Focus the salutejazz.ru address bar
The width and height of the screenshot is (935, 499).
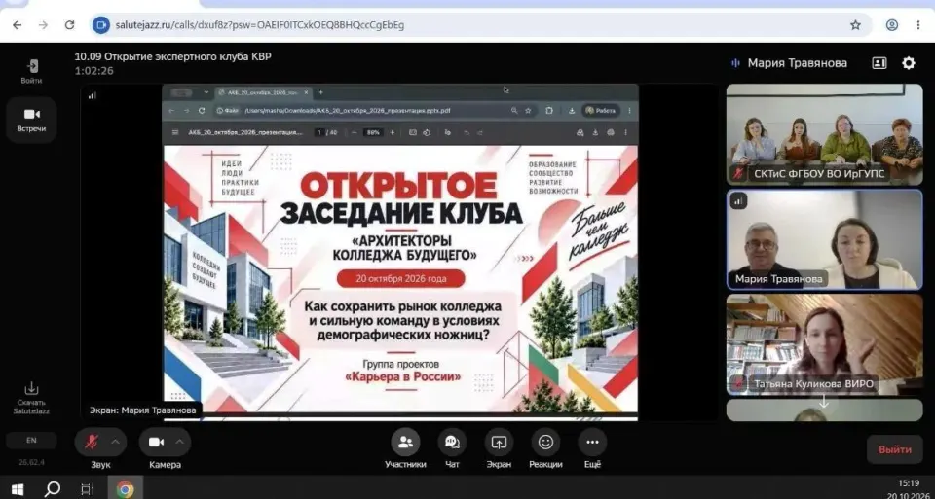coord(480,25)
